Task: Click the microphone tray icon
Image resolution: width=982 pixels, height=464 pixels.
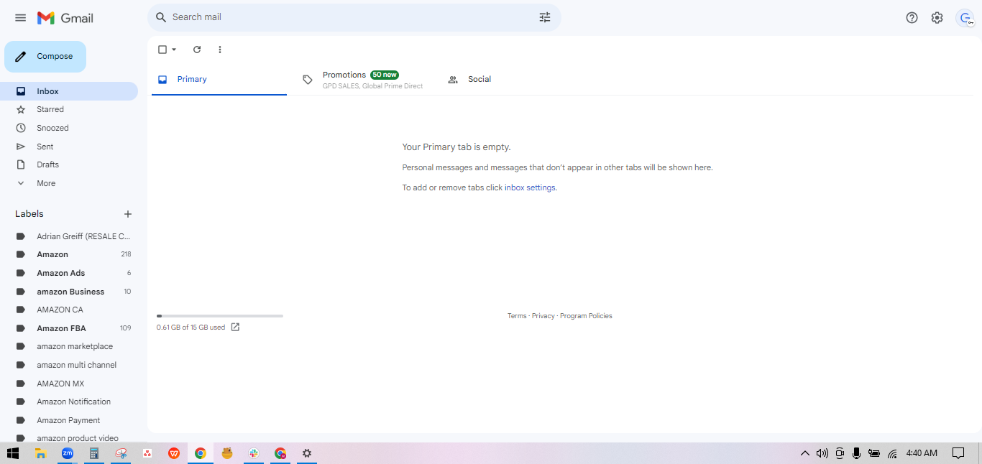Action: click(x=856, y=453)
